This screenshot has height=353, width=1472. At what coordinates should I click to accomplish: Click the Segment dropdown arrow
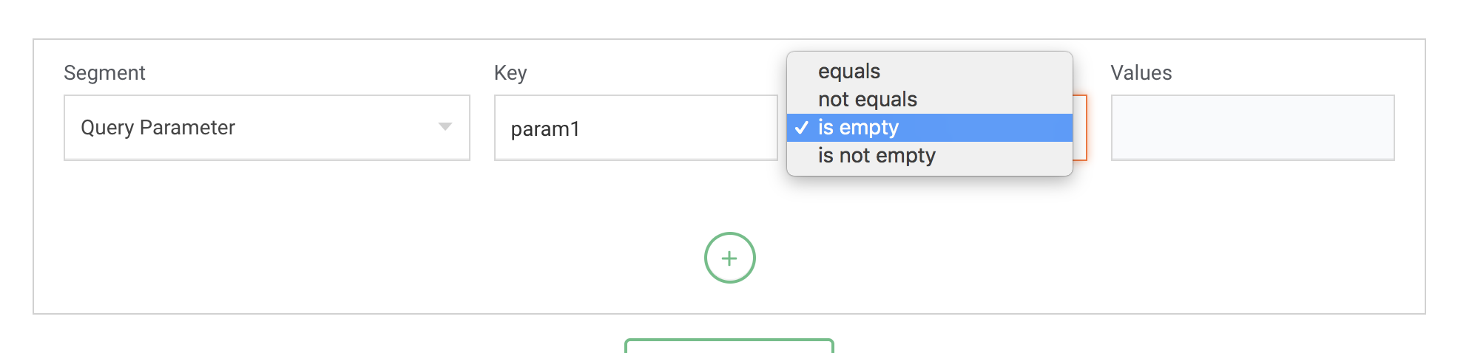[445, 127]
